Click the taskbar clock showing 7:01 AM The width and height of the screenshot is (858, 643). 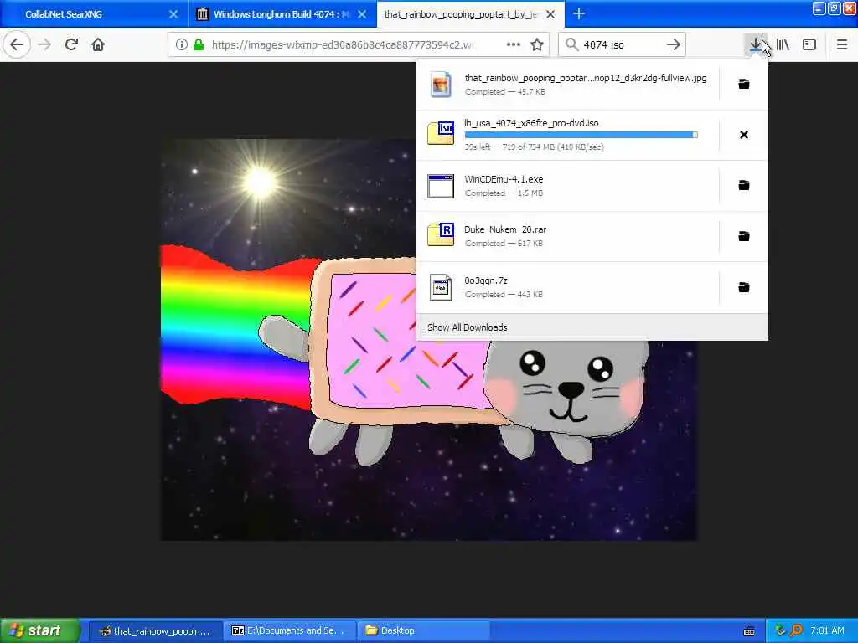[827, 630]
